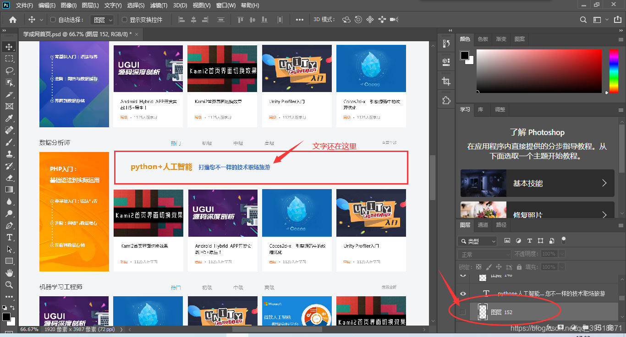Select the Blur tool
This screenshot has width=626, height=337.
(x=9, y=201)
